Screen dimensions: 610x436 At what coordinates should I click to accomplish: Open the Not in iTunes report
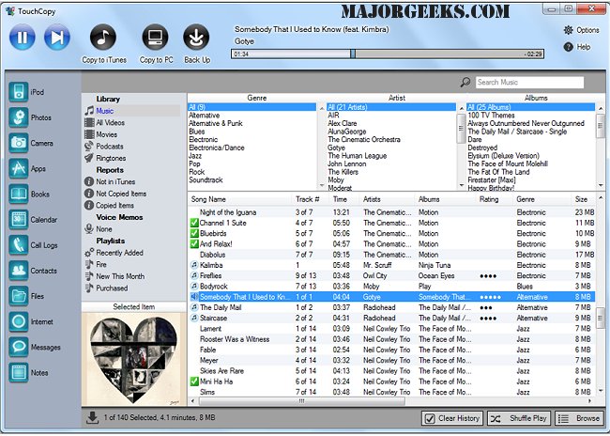point(115,181)
